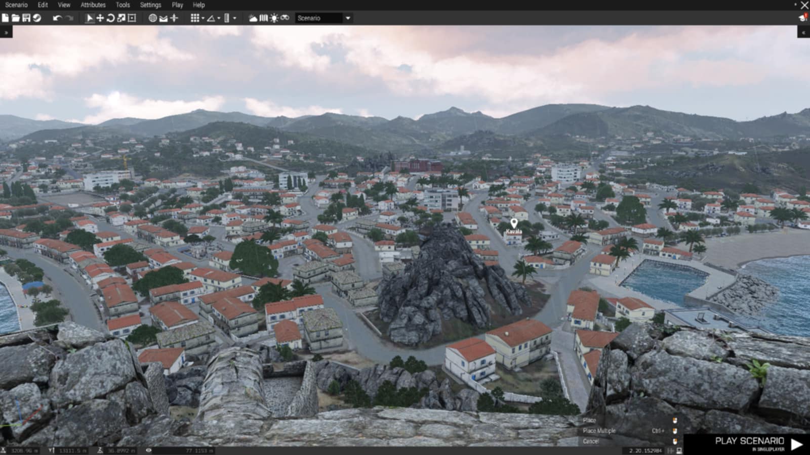Toggle the night vision goggles mode
Viewport: 810px width, 455px height.
(x=285, y=18)
